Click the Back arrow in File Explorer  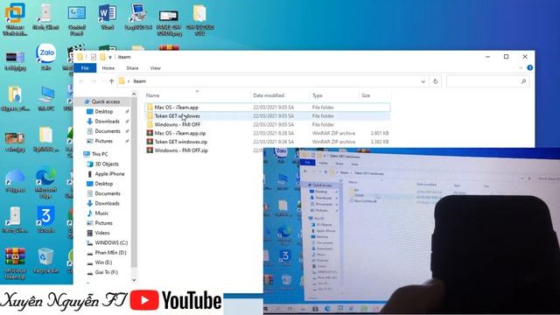81,81
